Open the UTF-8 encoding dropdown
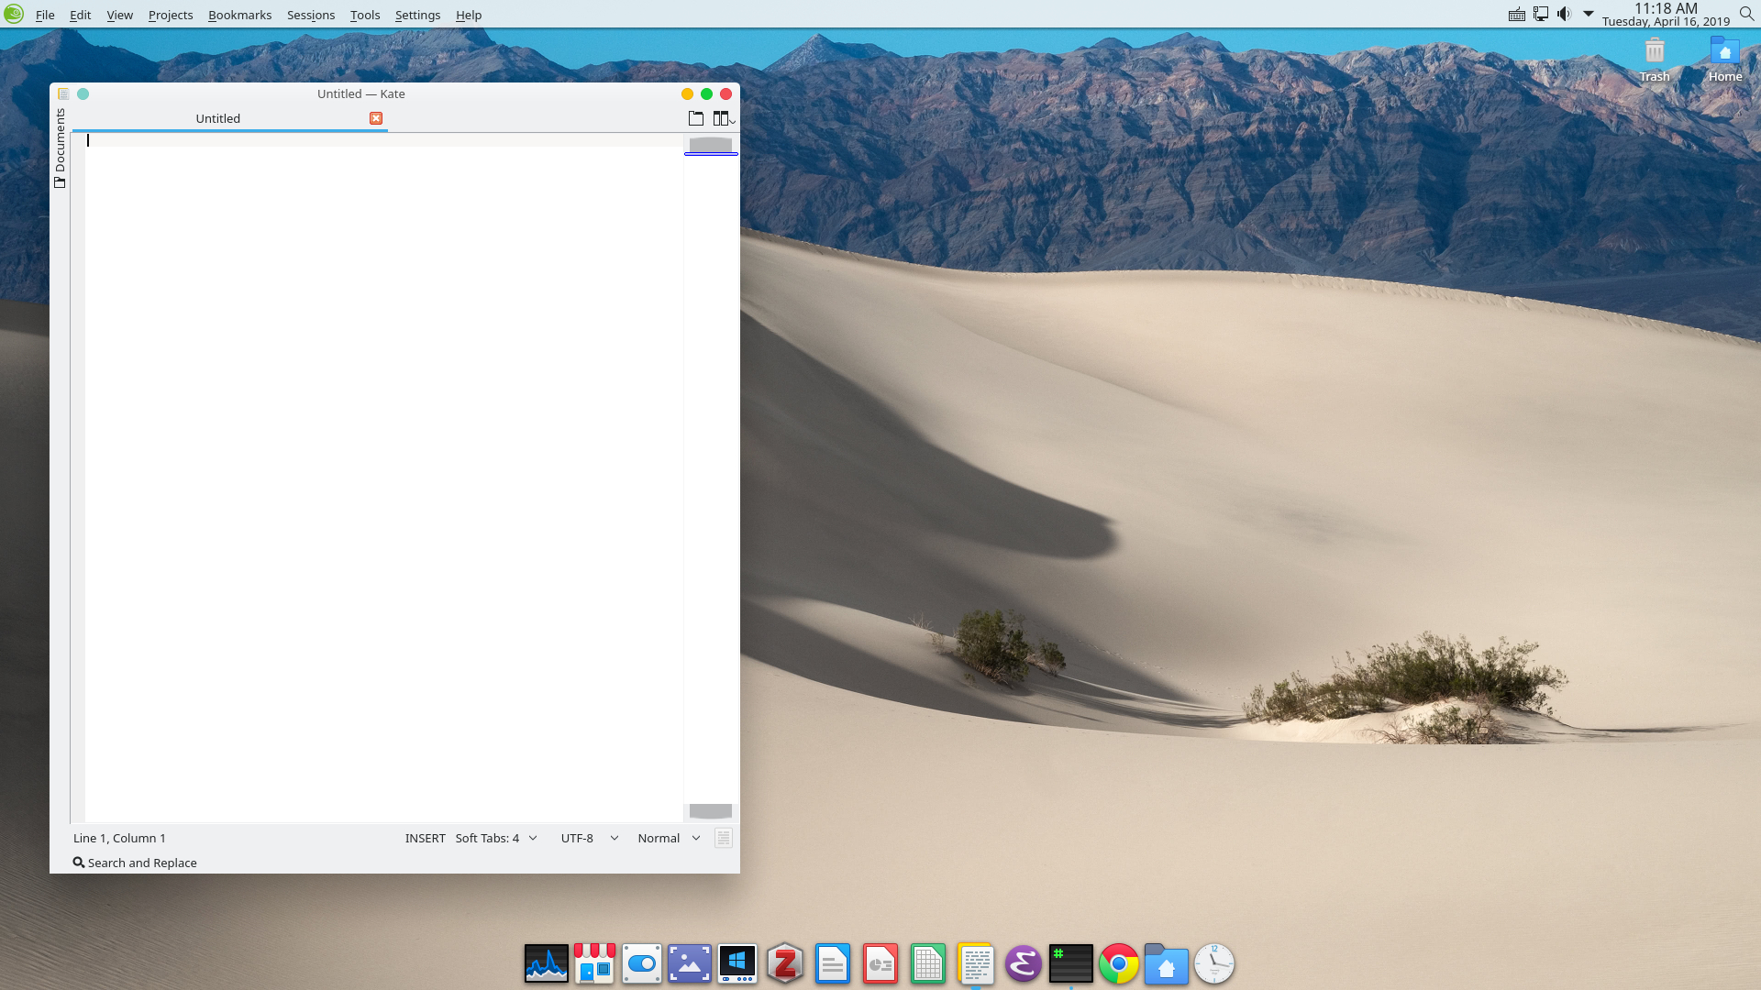1761x990 pixels. click(589, 838)
